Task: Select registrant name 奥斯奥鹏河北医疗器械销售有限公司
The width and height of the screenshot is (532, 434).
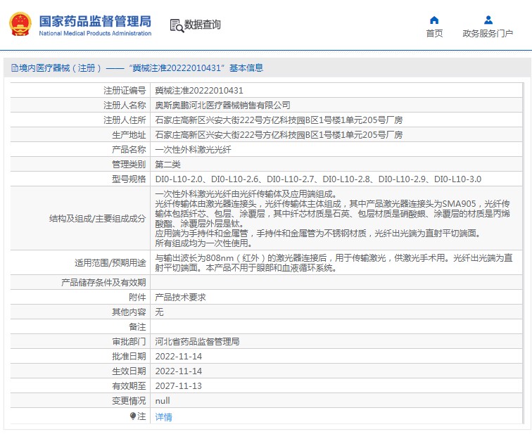Action: point(222,105)
